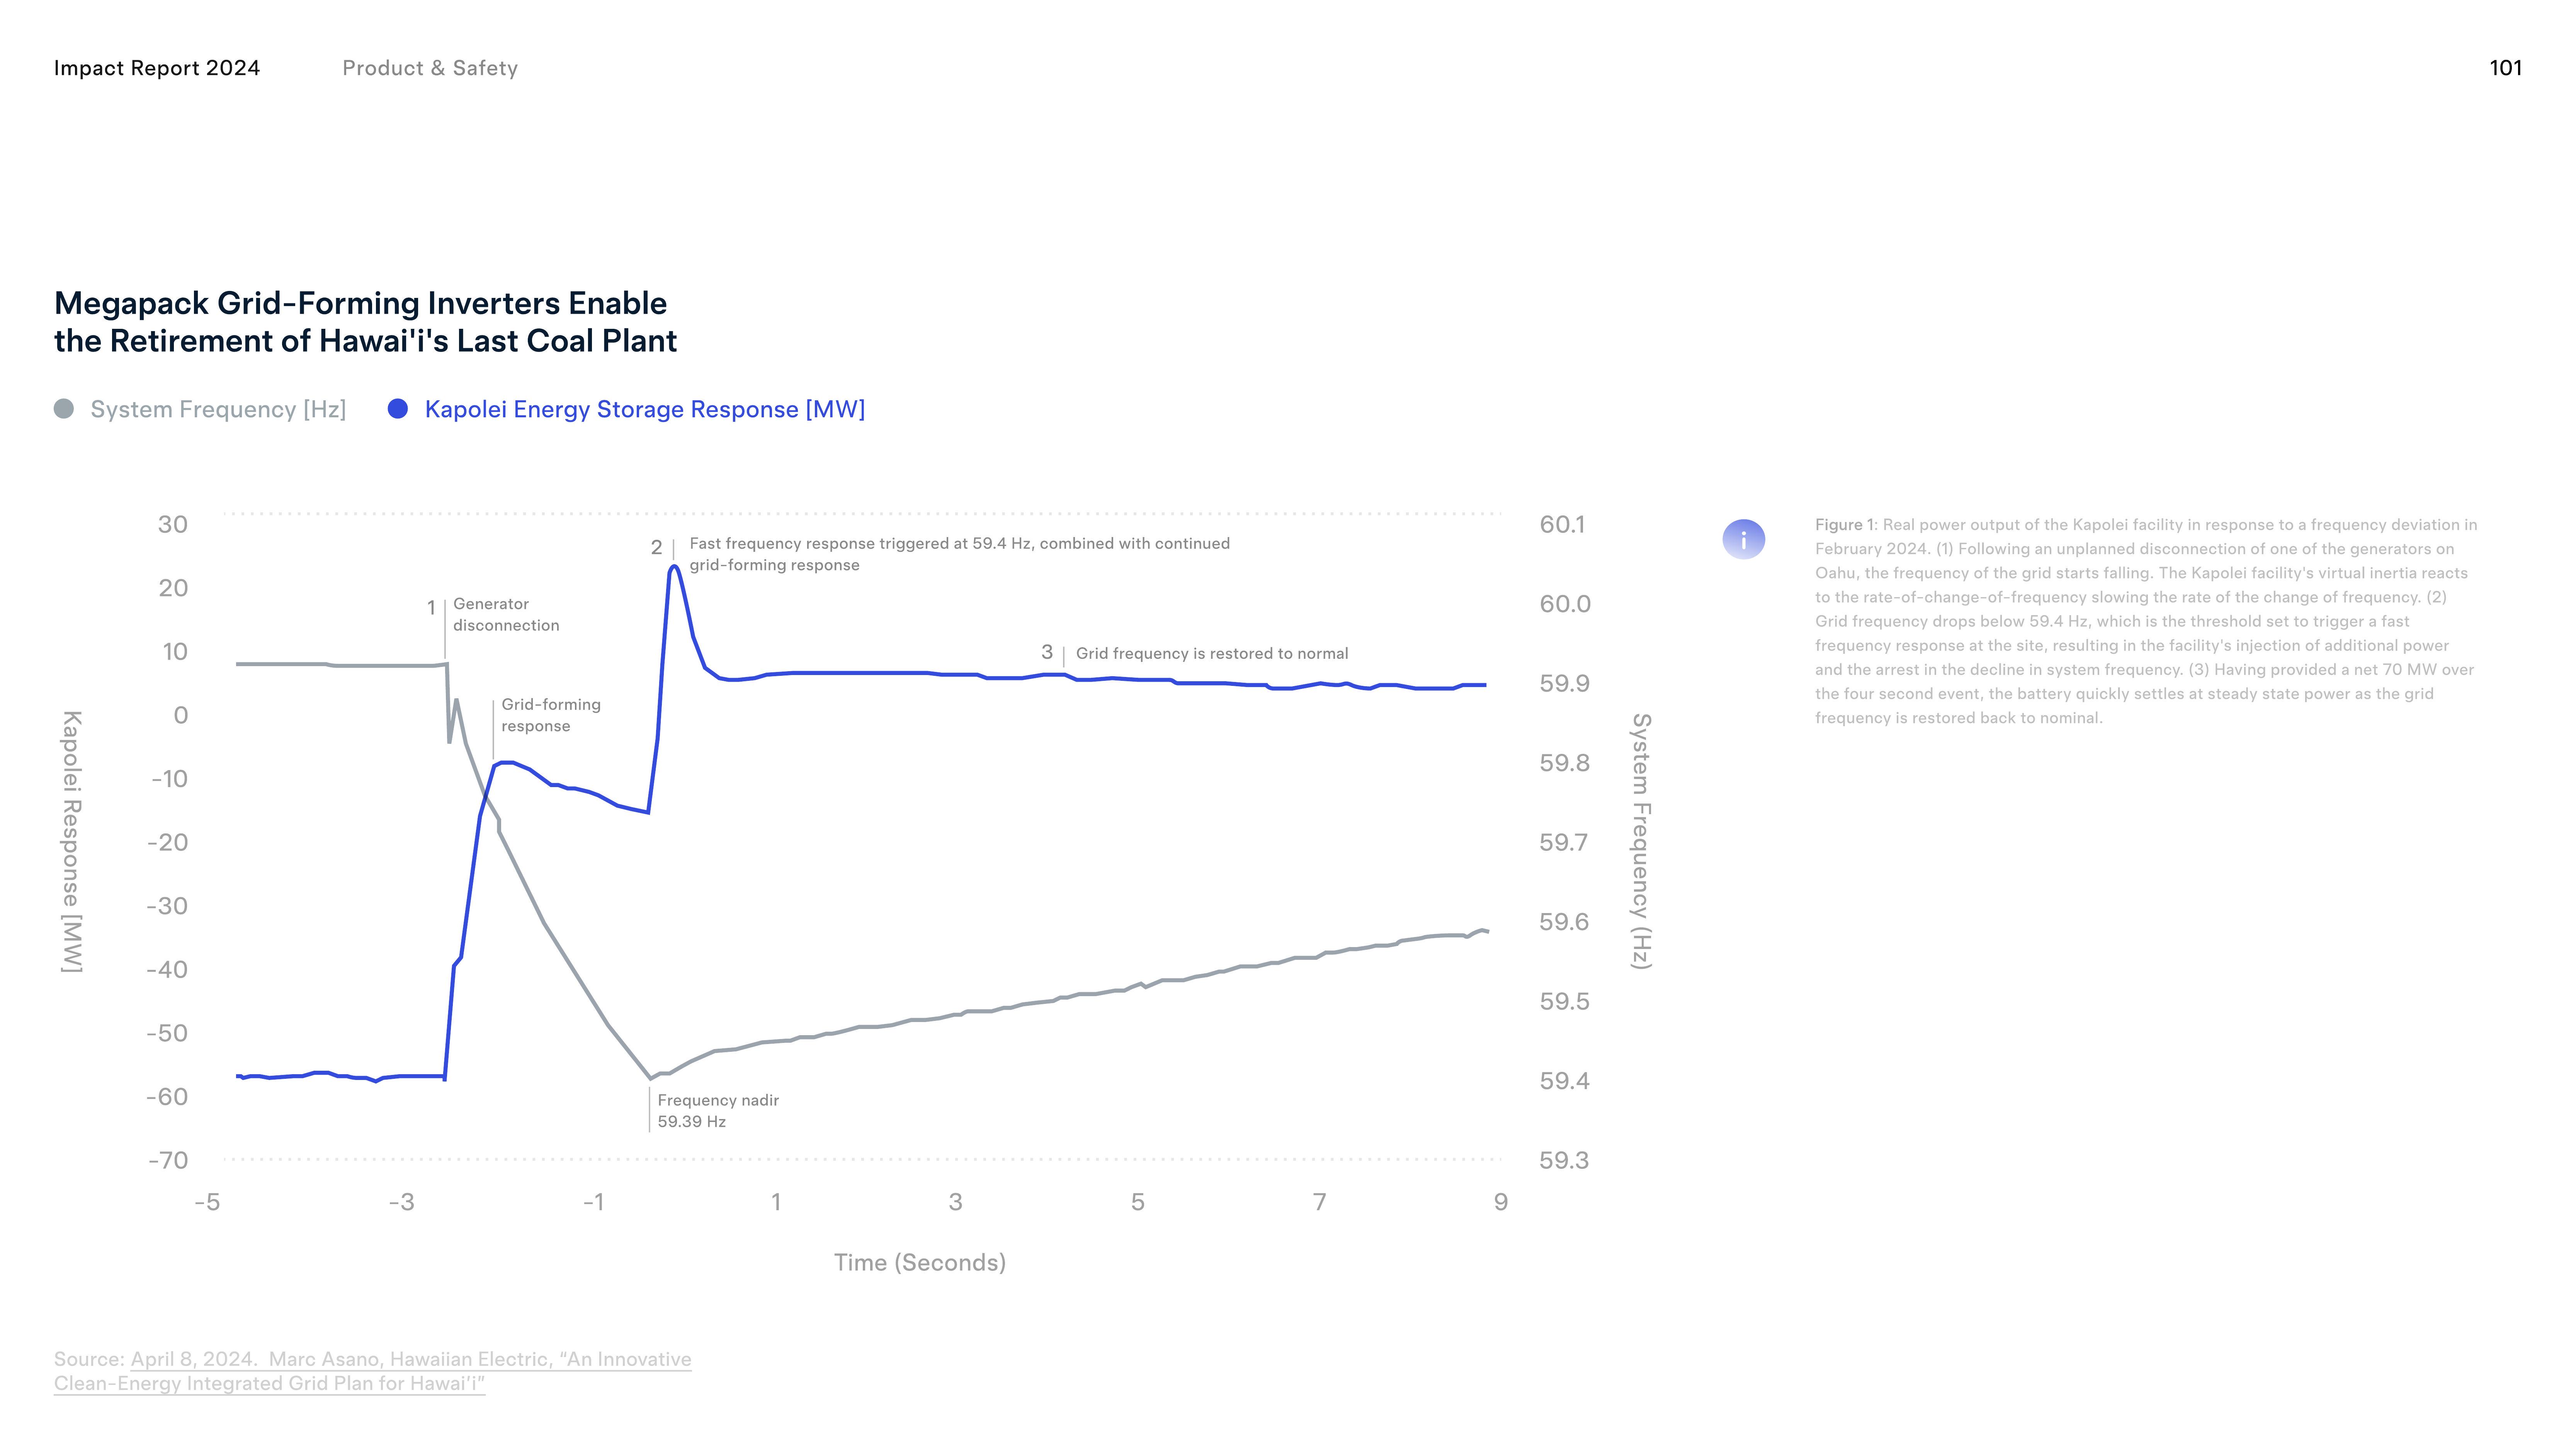The height and width of the screenshot is (1449, 2576).
Task: Click page number 101
Action: (2505, 68)
